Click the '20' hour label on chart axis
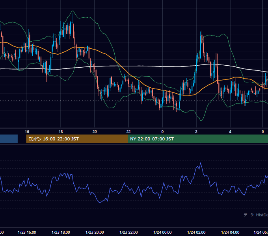This screenshot has width=268, height=236. click(95, 132)
